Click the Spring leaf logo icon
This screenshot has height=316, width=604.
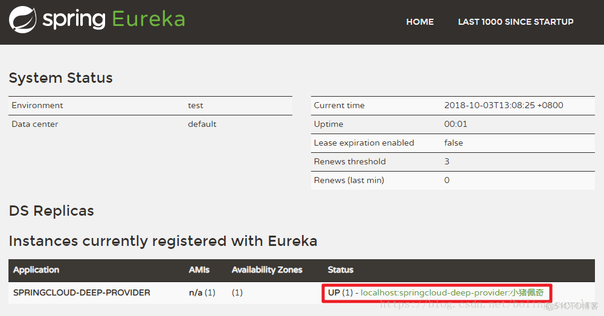22,19
